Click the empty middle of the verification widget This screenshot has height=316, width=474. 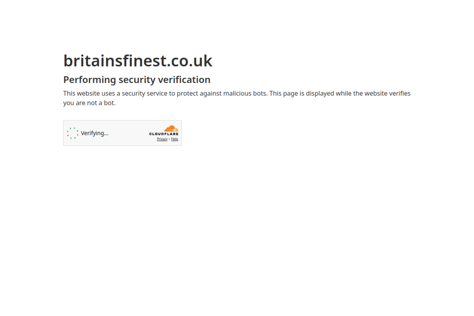click(x=128, y=133)
